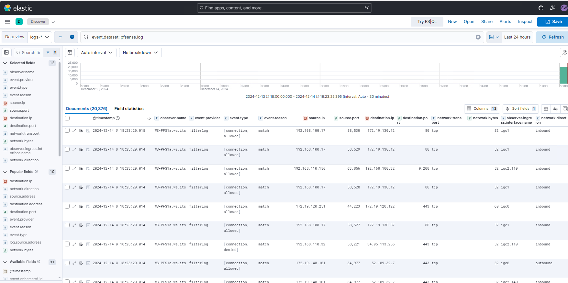Image resolution: width=568 pixels, height=283 pixels.
Task: Check the row with source port 58,528
Action: click(67, 187)
